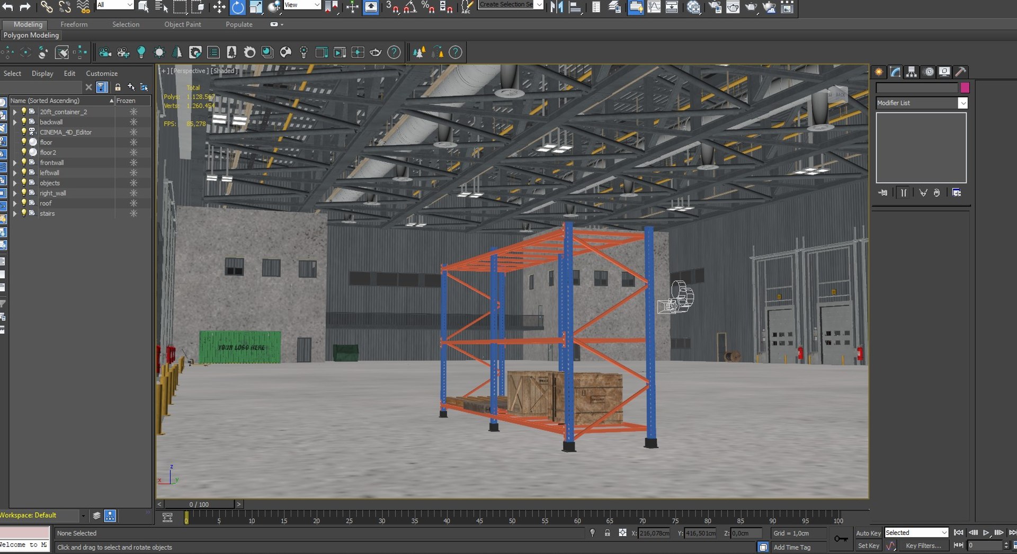This screenshot has width=1017, height=554.
Task: Toggle the Spinner Snap icon
Action: [446, 6]
